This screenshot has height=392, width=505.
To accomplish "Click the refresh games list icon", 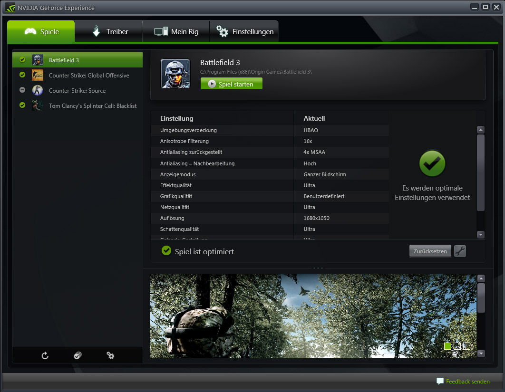I will 45,355.
